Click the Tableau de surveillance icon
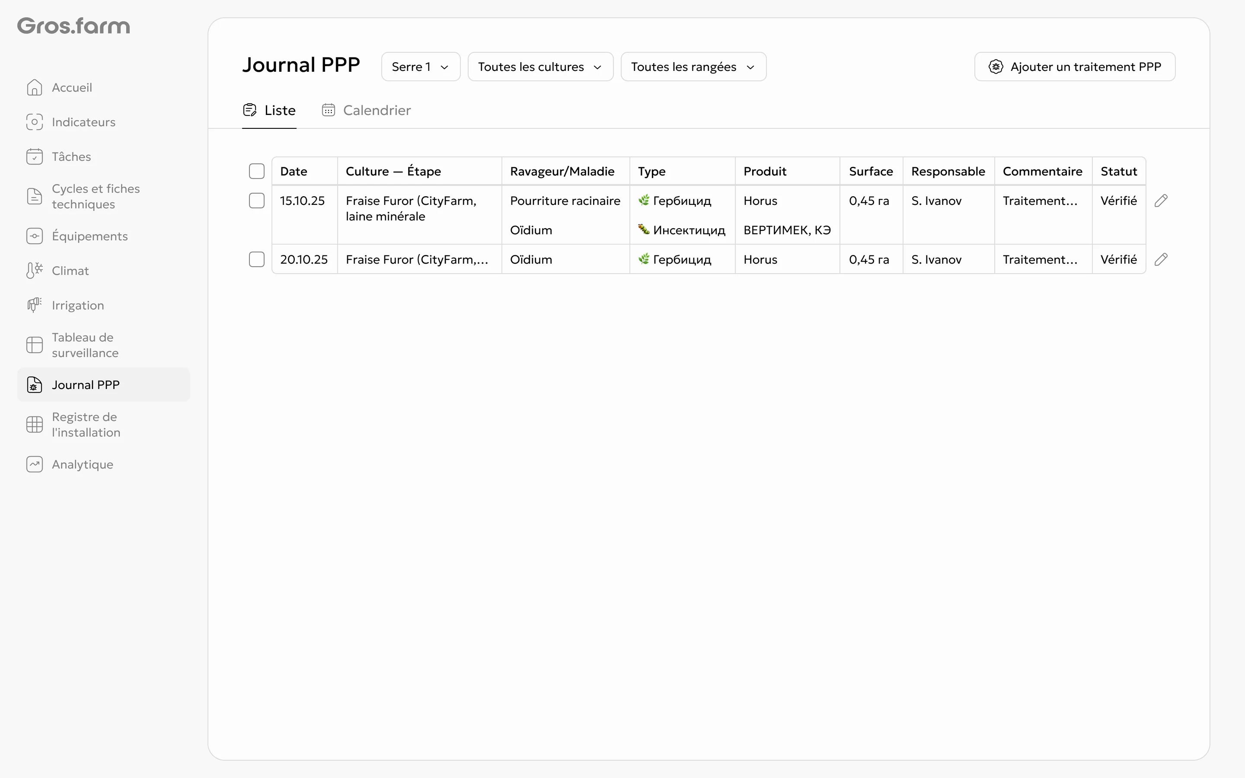This screenshot has width=1245, height=778. pos(35,345)
